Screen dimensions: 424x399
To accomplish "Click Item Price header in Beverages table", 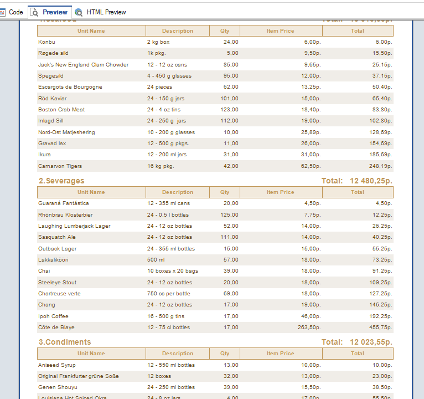I will point(281,192).
